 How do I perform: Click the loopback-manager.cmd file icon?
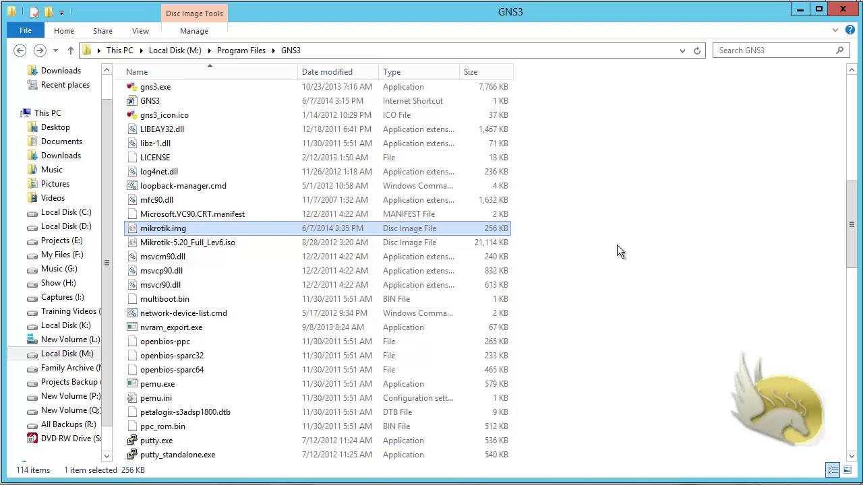click(x=132, y=186)
